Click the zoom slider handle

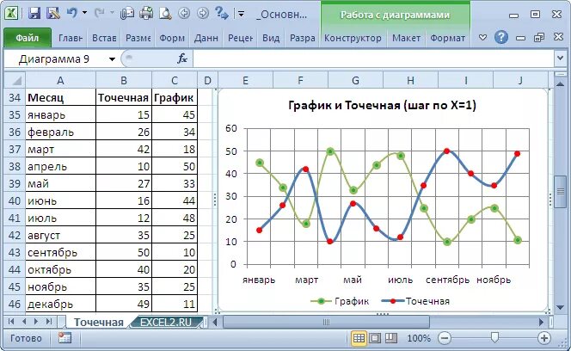pyautogui.click(x=494, y=337)
